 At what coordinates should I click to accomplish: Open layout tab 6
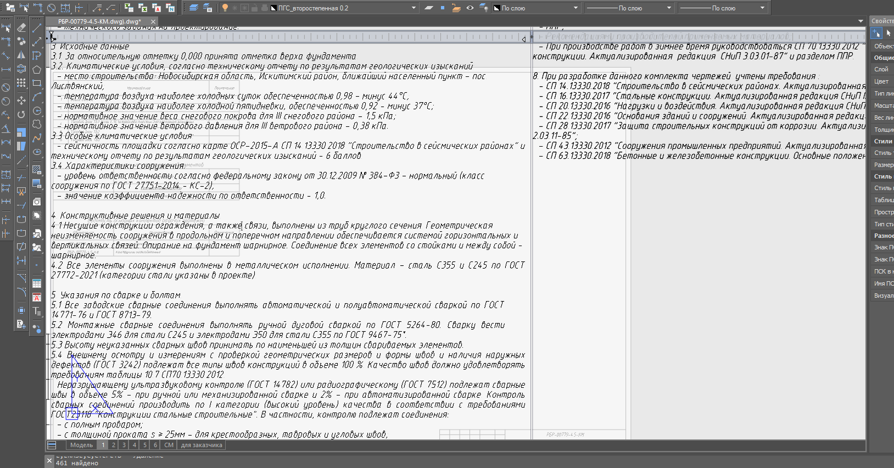coord(155,445)
